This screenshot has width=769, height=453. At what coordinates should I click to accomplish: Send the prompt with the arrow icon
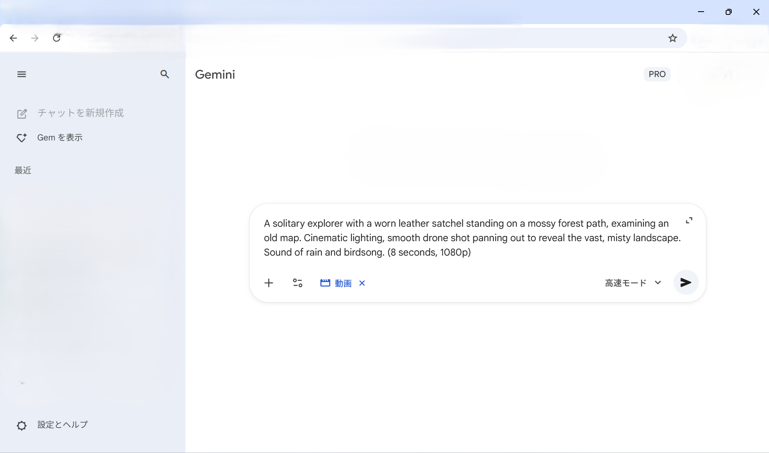pos(686,282)
